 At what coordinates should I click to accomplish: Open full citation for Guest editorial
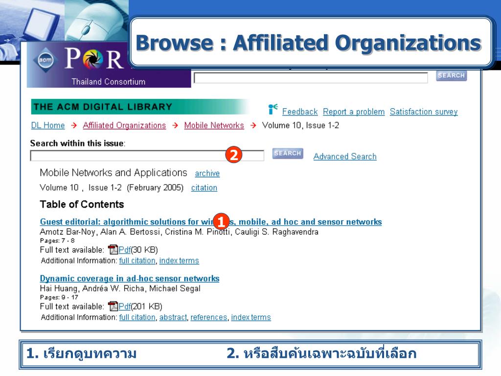(x=137, y=260)
